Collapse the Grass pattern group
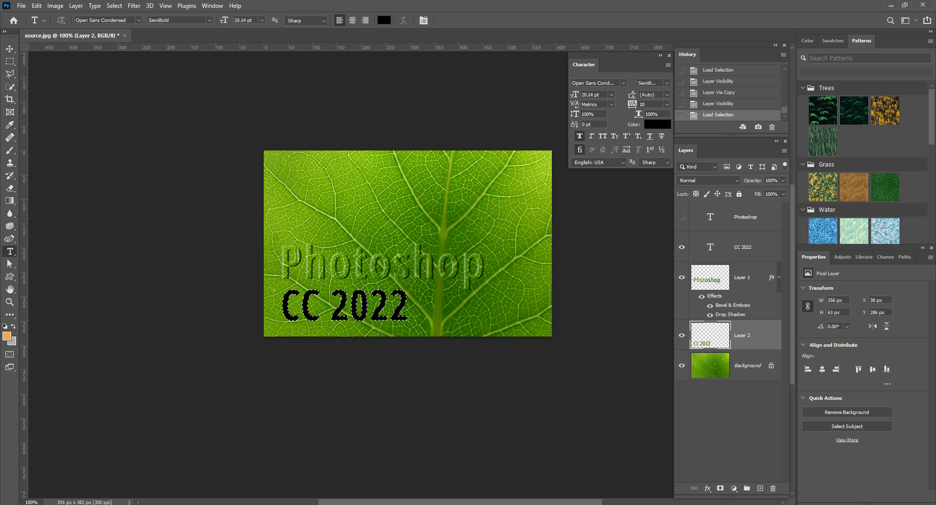 (x=803, y=165)
